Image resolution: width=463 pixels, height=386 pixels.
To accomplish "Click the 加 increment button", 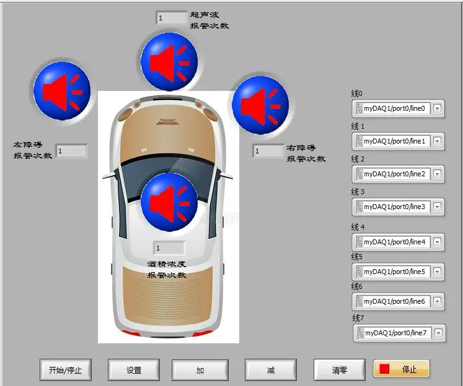I will [x=200, y=370].
